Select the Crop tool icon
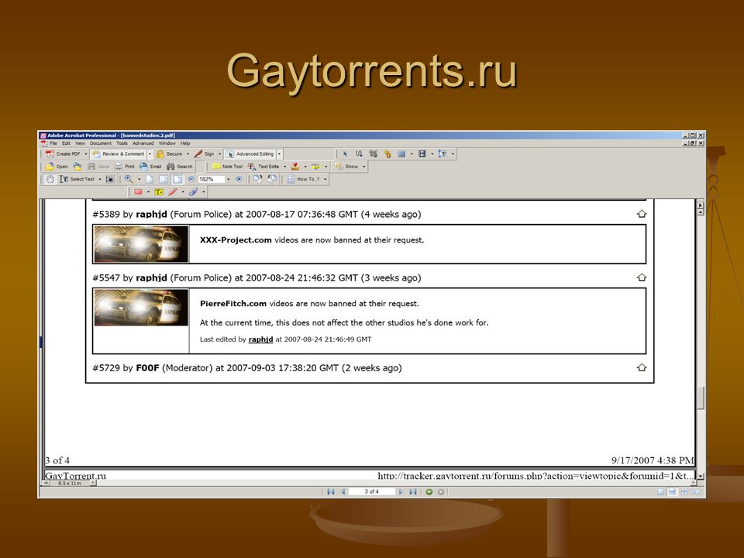Viewport: 744px width, 558px height. click(374, 153)
